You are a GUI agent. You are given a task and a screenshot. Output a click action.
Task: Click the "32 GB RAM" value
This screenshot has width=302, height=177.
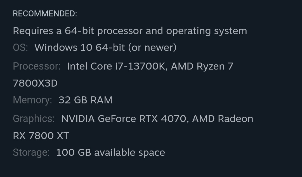click(85, 100)
